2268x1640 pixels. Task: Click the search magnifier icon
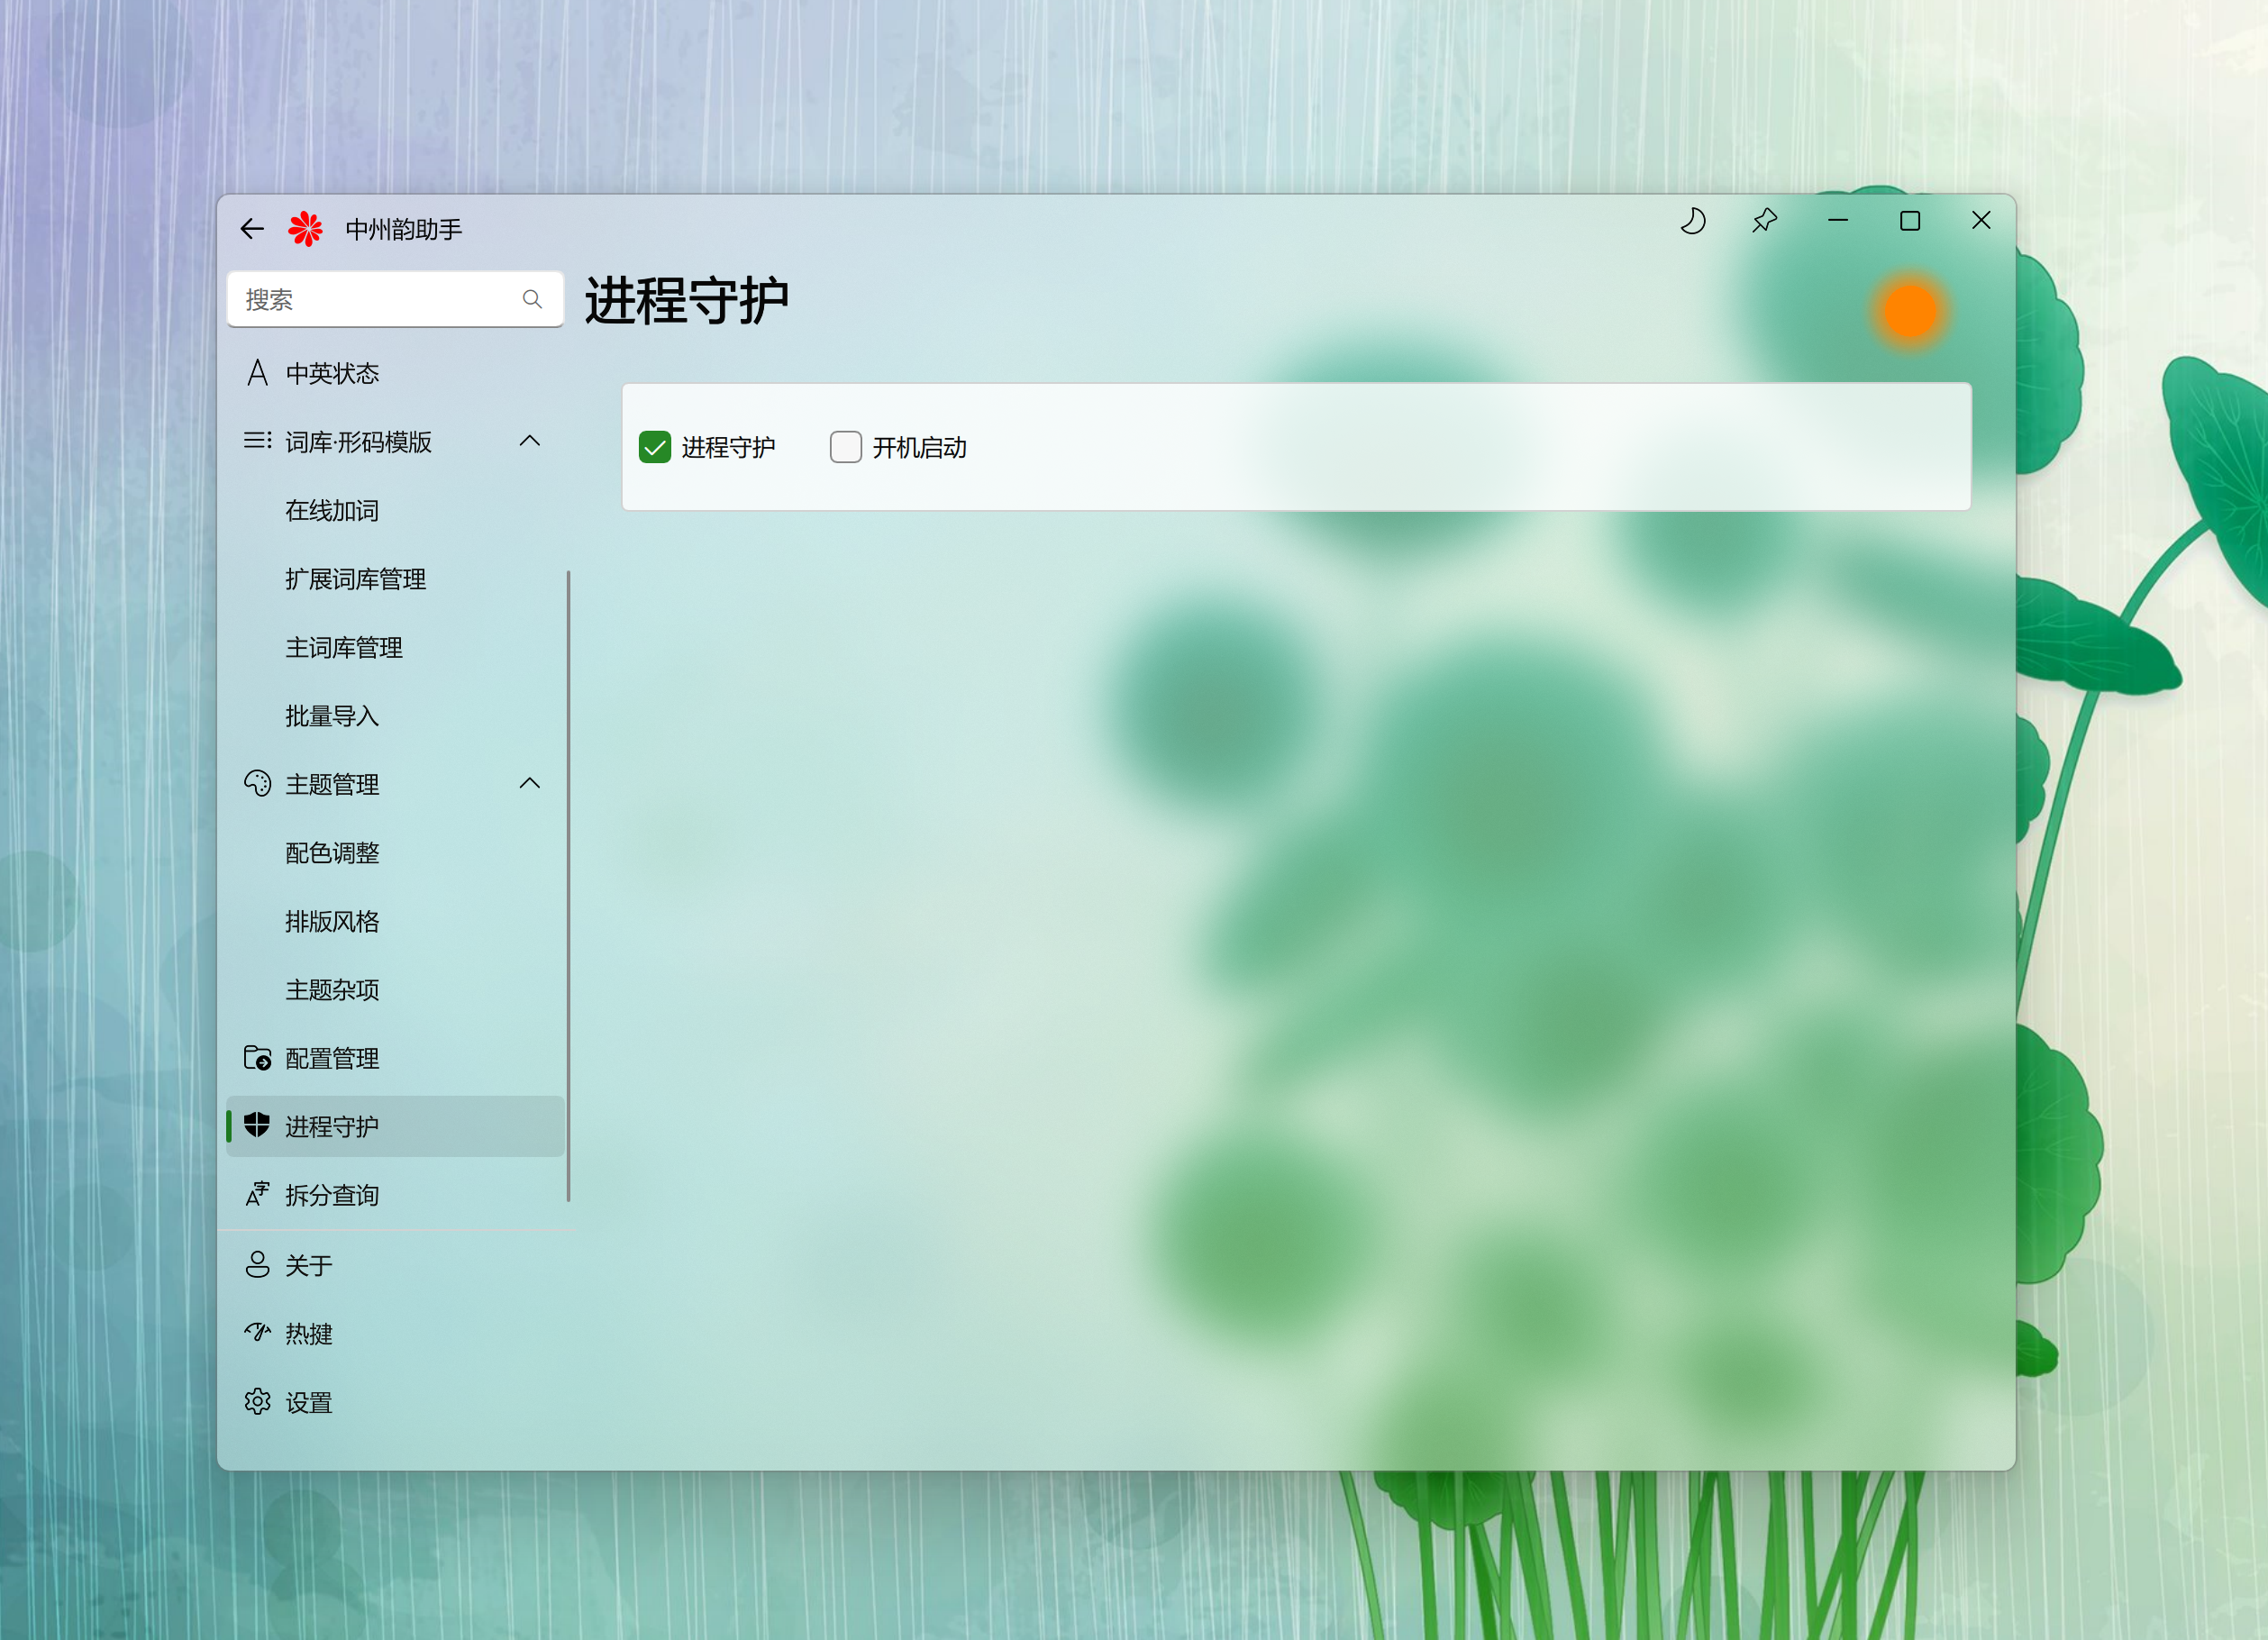(532, 300)
